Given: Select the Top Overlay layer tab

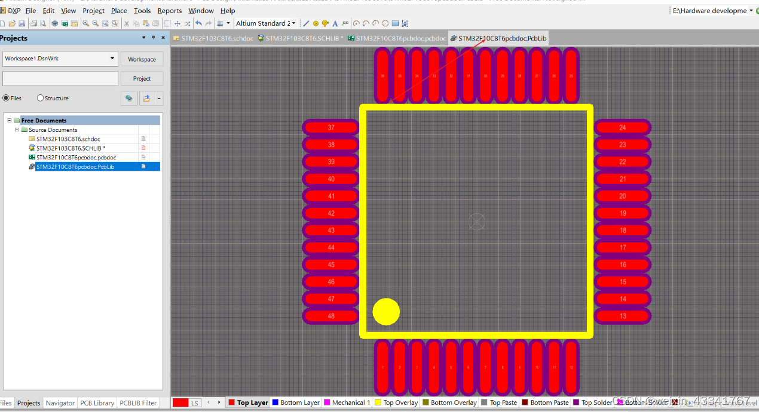Looking at the screenshot, I should pyautogui.click(x=396, y=403).
